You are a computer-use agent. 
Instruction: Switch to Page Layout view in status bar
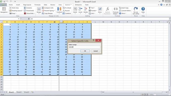click(x=145, y=95)
